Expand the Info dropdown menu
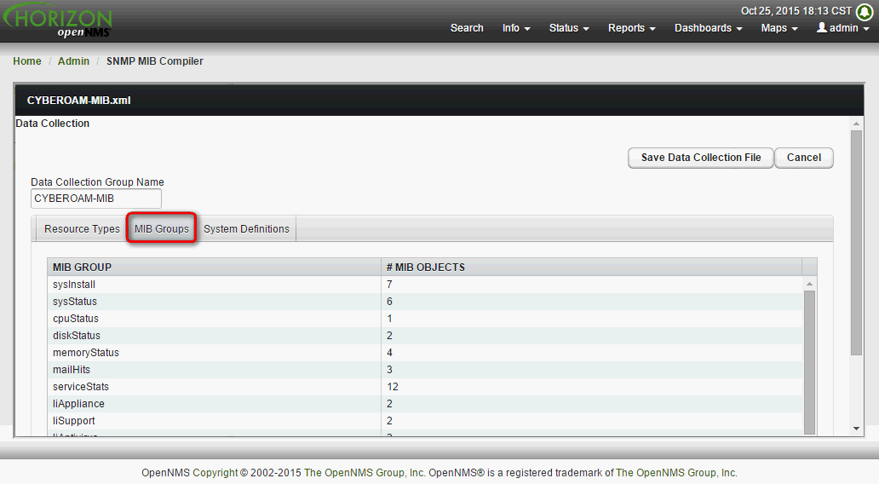Screen dimensions: 879x484 pos(516,28)
